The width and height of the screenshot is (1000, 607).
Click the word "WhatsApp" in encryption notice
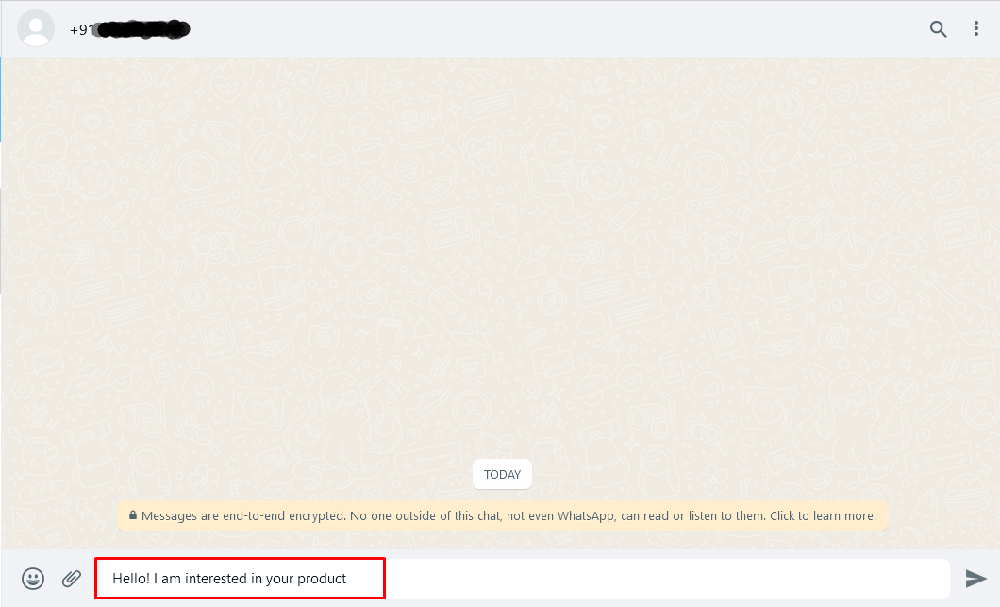click(x=585, y=516)
